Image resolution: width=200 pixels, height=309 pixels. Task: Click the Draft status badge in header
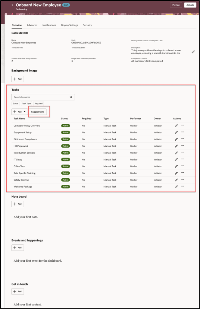(x=66, y=5)
